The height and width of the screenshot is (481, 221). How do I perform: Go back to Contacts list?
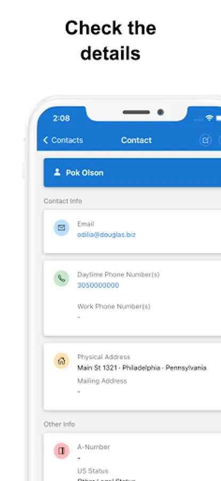click(x=63, y=140)
